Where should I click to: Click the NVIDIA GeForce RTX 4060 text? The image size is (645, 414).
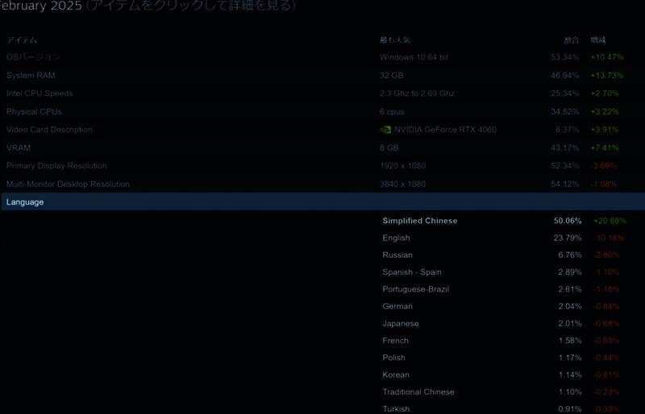point(445,130)
